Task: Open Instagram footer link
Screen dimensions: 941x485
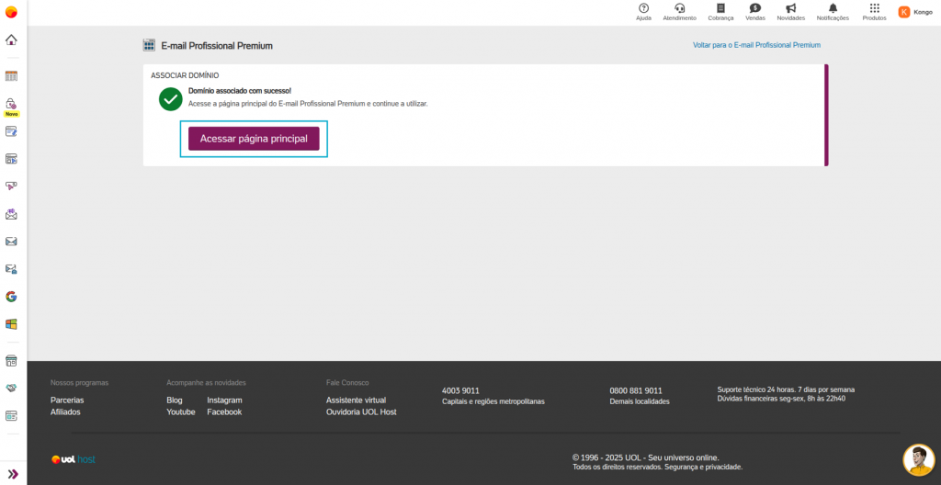Action: point(224,400)
